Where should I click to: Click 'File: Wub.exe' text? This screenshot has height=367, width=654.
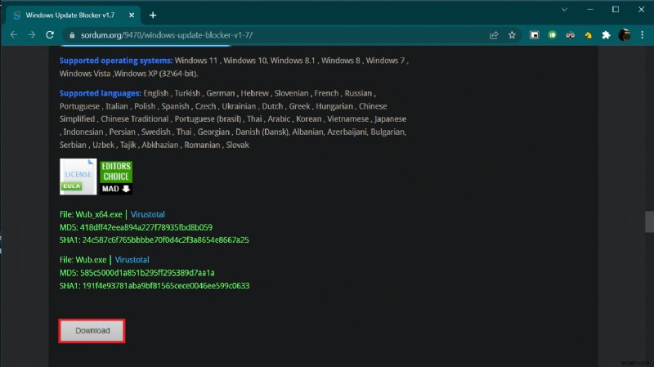(83, 260)
